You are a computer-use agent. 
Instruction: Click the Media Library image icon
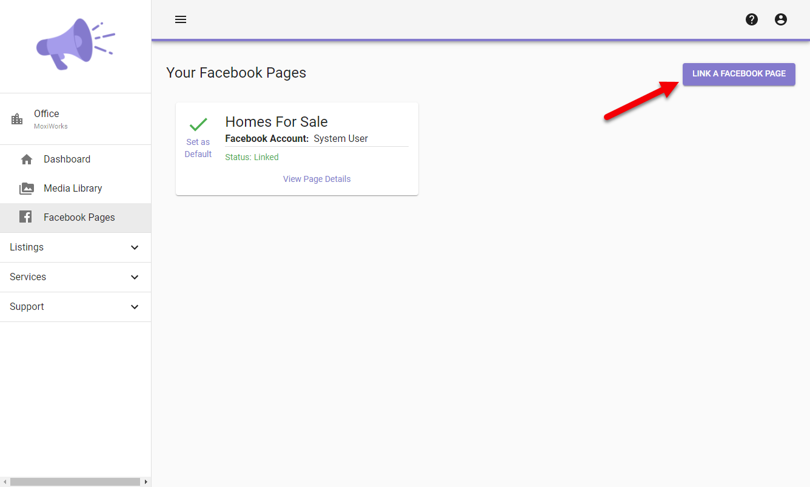[x=27, y=189]
